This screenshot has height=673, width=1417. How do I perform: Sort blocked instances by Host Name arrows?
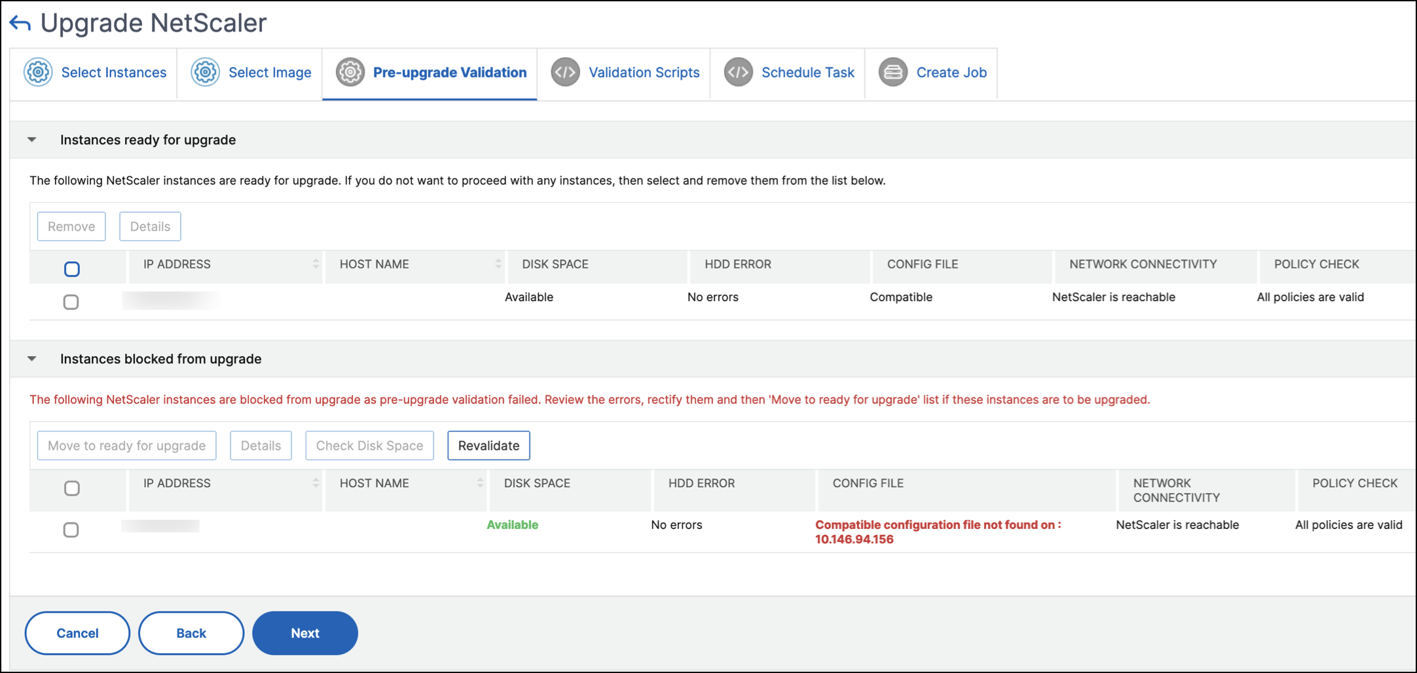480,483
